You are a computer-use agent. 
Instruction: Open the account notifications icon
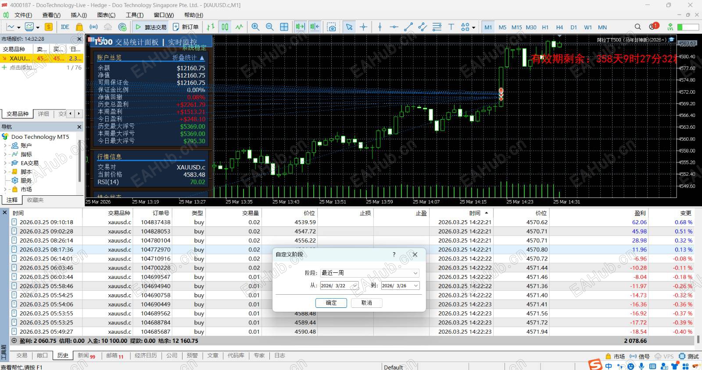654,26
